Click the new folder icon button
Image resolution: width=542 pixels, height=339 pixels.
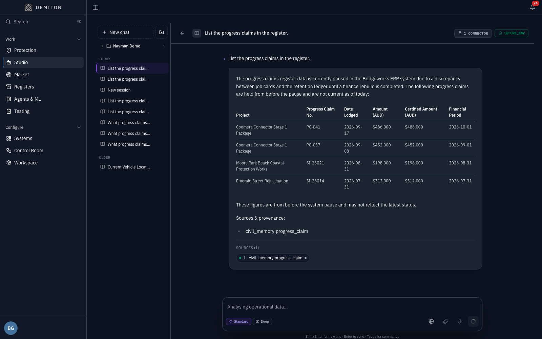tap(162, 32)
